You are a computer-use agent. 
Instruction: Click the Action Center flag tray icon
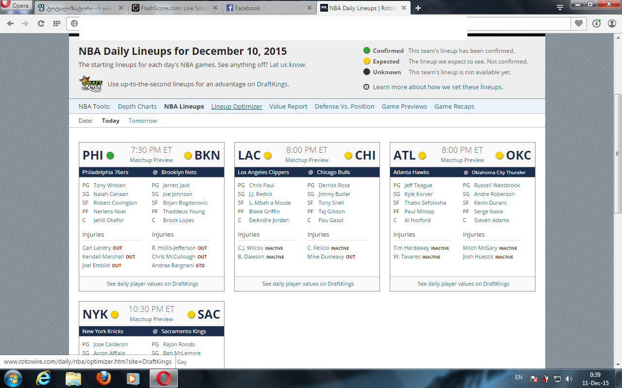pos(534,378)
